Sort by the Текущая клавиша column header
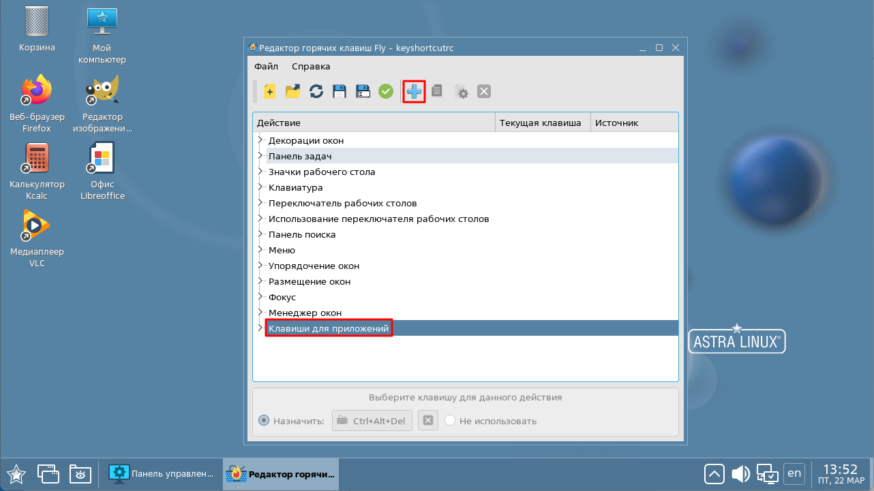This screenshot has width=874, height=491. pyautogui.click(x=543, y=123)
